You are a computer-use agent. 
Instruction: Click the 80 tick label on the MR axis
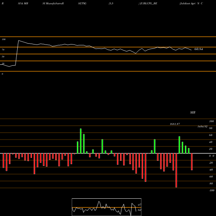coord(211,128)
